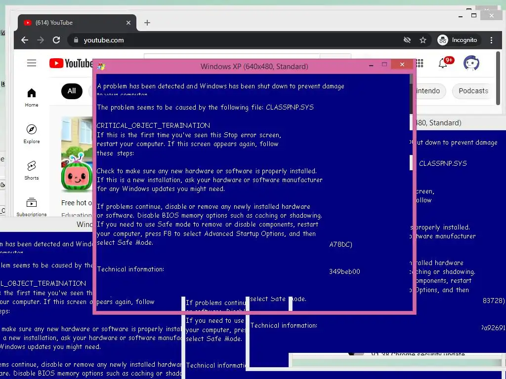Open the Cocomelon watermelon video thumbnail

point(77,154)
